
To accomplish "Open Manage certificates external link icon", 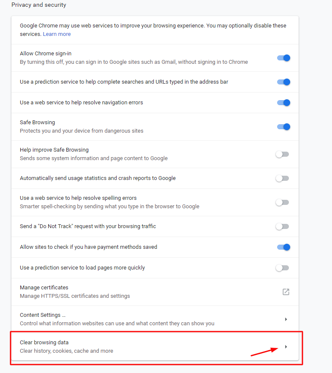I will (x=286, y=292).
